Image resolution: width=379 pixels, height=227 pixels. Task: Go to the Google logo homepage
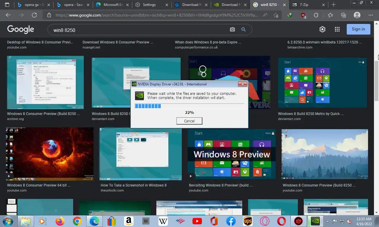coord(20,29)
